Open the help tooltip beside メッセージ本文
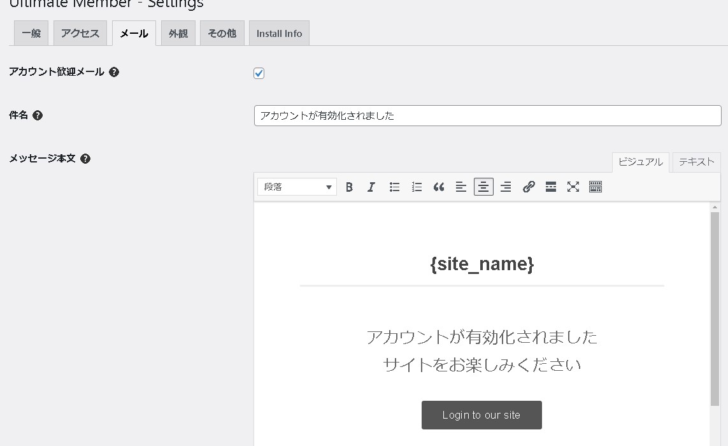 click(x=85, y=159)
